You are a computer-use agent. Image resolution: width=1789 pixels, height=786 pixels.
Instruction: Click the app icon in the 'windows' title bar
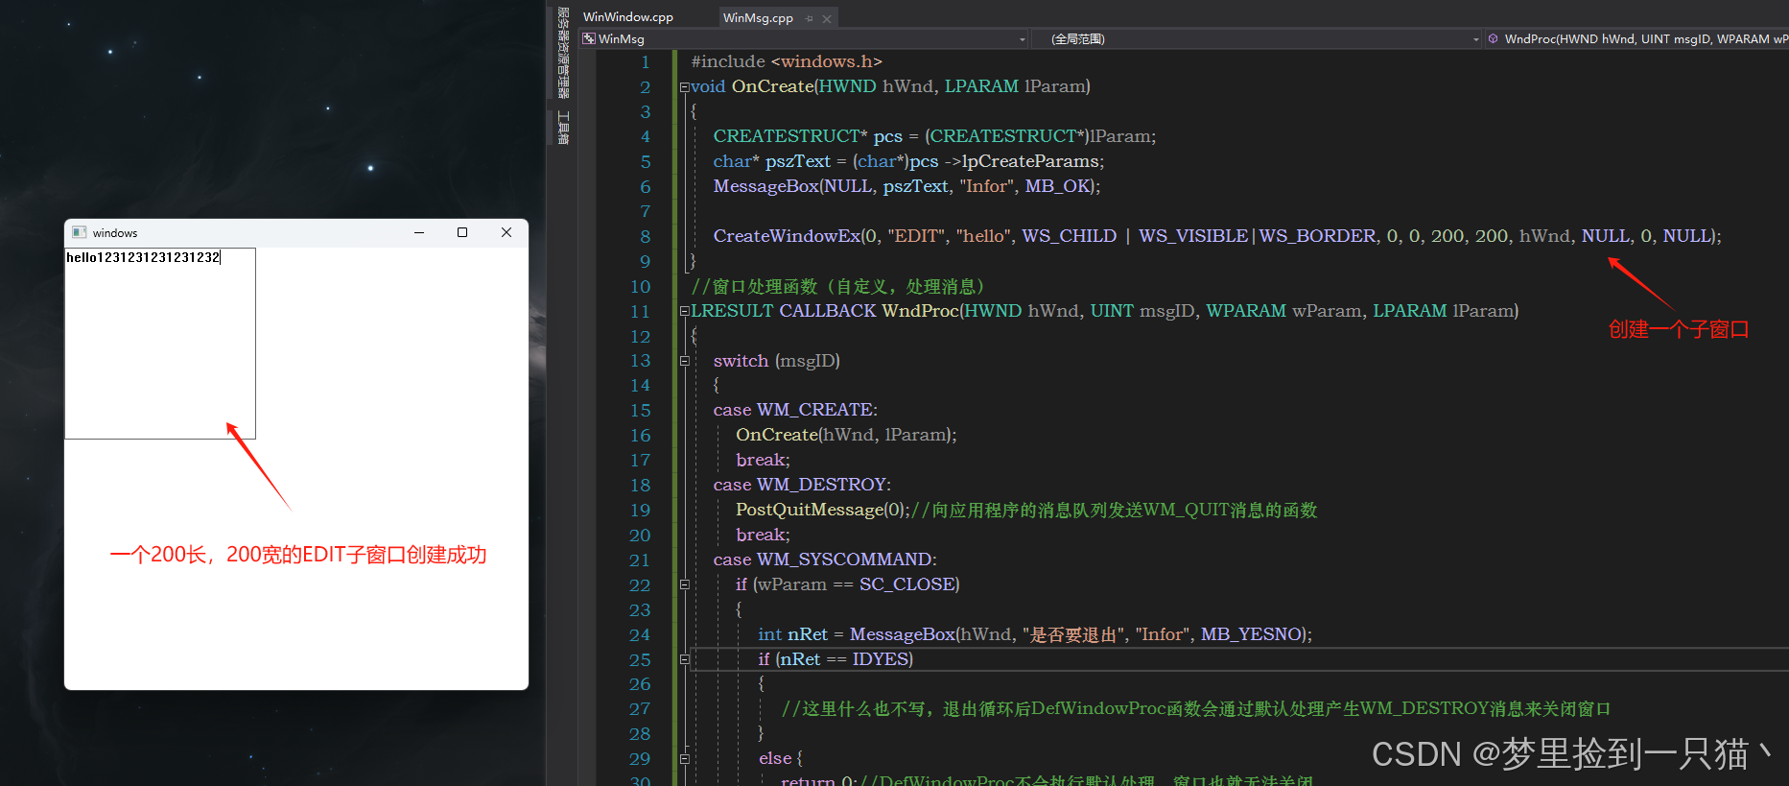click(x=80, y=232)
